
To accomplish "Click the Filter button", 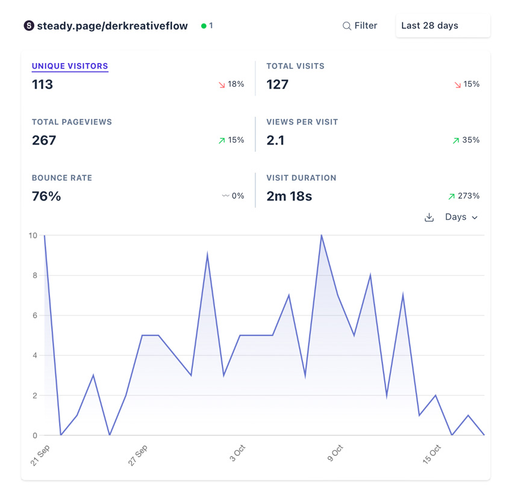I will click(x=360, y=26).
